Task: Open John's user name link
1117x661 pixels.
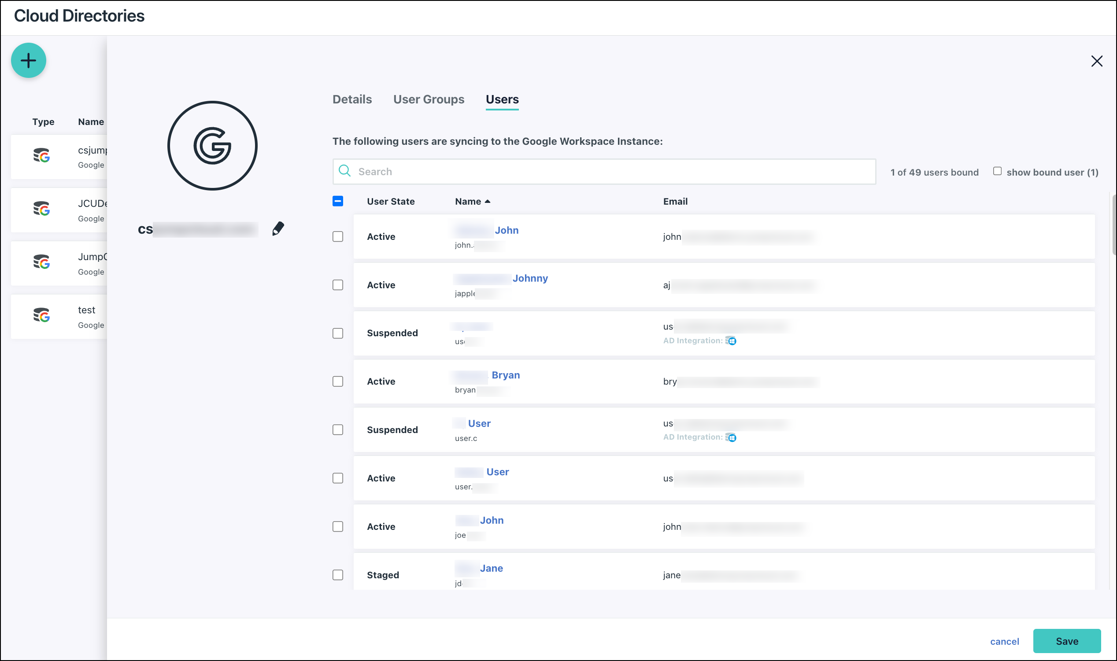Action: pyautogui.click(x=507, y=230)
